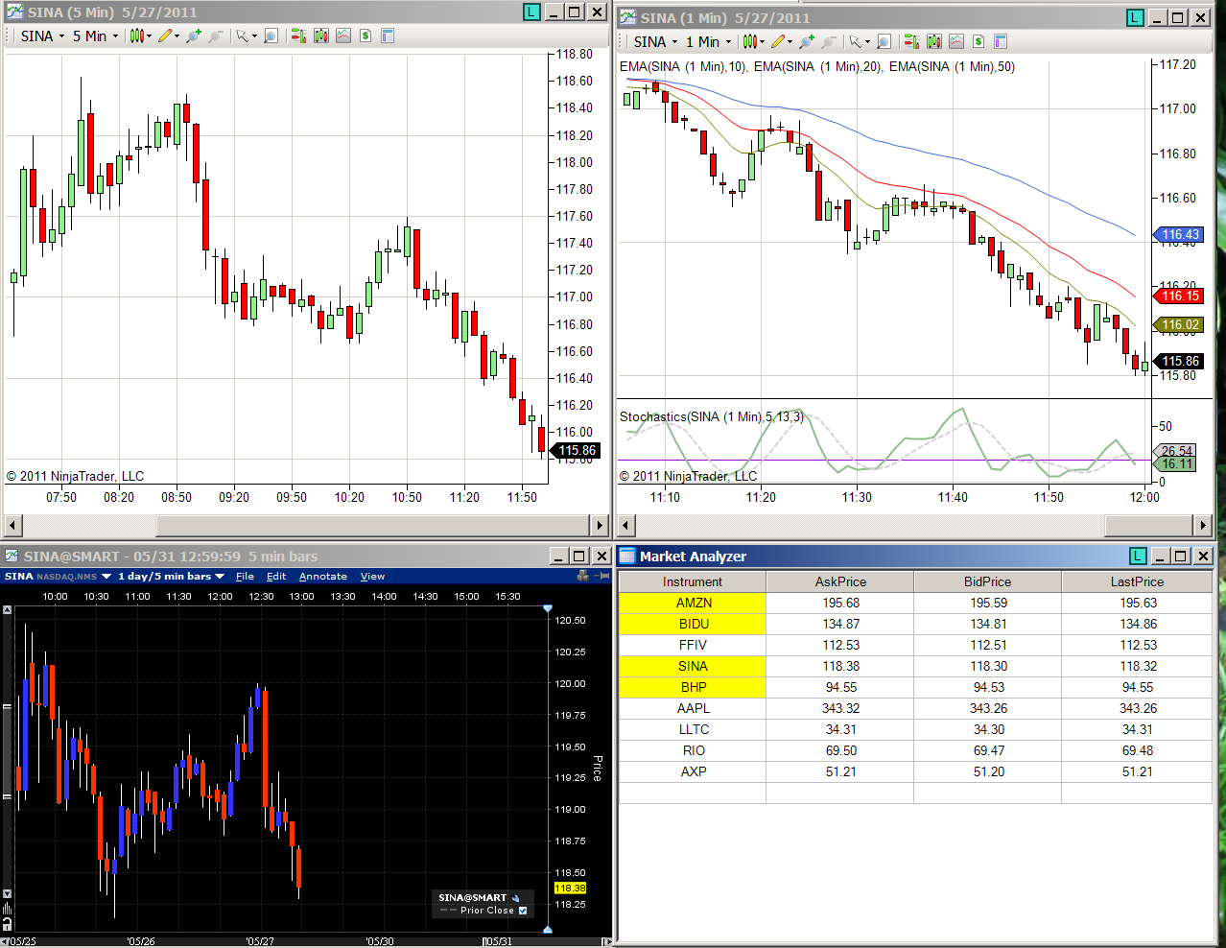The width and height of the screenshot is (1226, 948).
Task: Open strategies dollar icon in 5 Min chart
Action: [365, 36]
